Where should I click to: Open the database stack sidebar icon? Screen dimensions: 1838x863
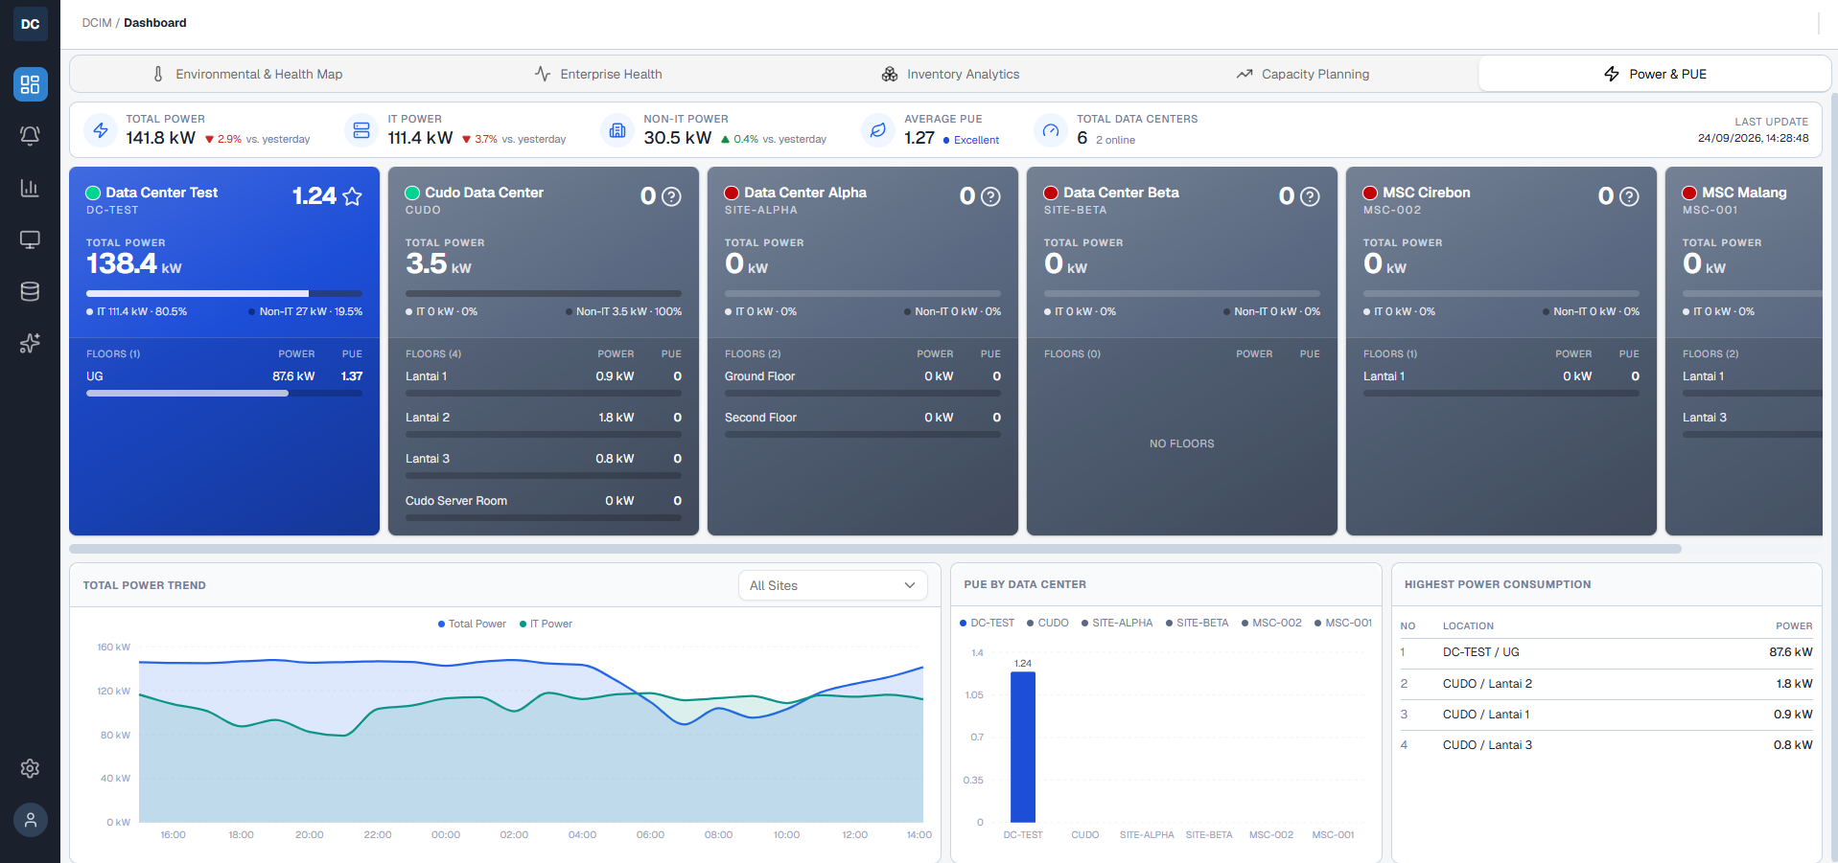[30, 291]
